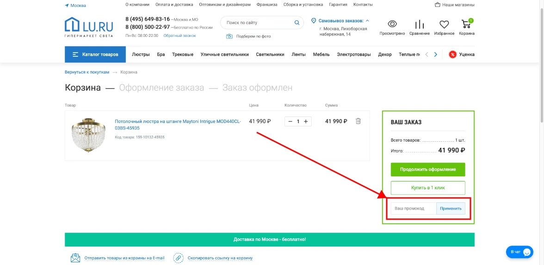Click the Москва location arrow icon
Screen dimensions: 544x265
(x=67, y=5)
